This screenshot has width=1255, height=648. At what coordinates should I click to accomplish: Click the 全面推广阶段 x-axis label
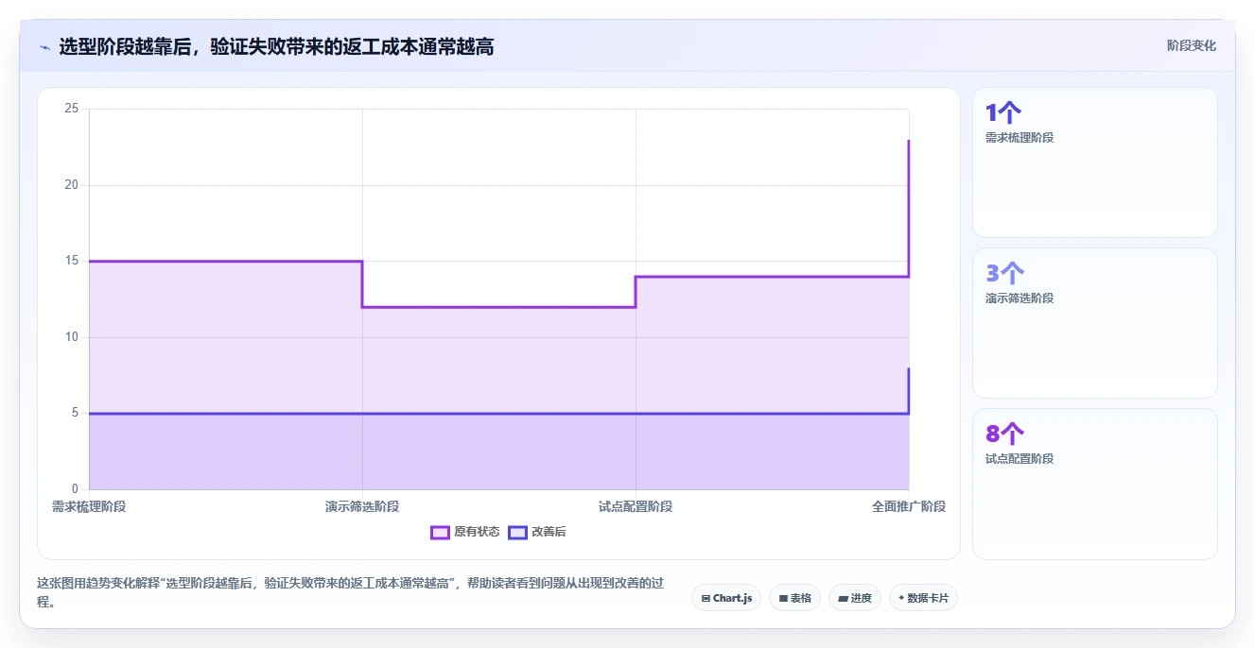[x=909, y=506]
